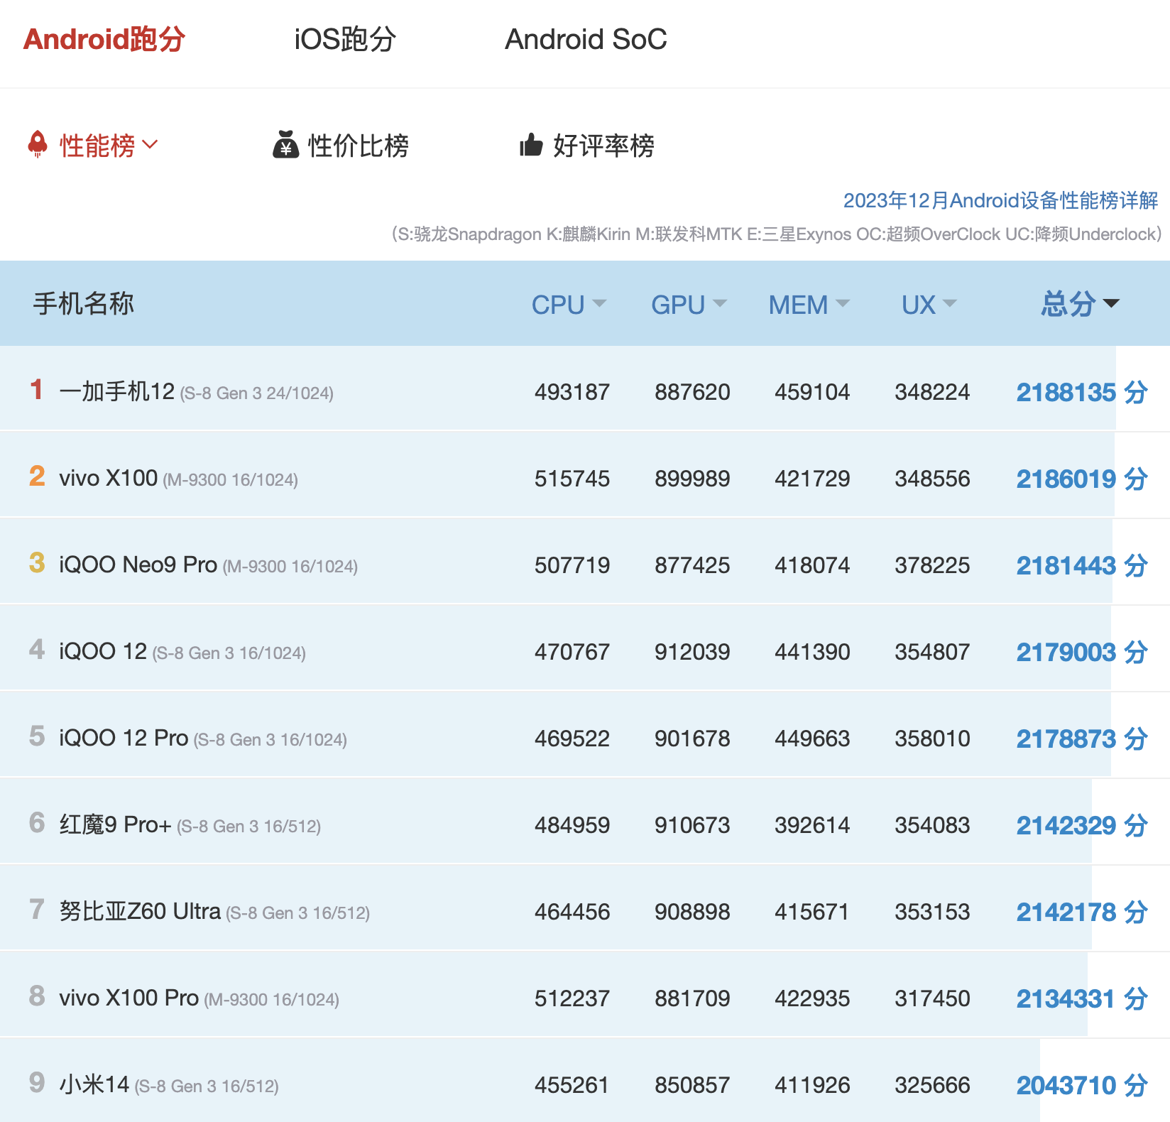Screen dimensions: 1170x1122
Task: Open iQOO Neo9 Pro phone entry
Action: pyautogui.click(x=208, y=565)
